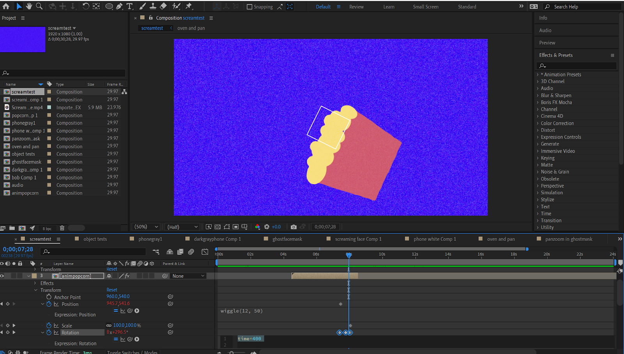Toggle mask and shape path visibility
Screen dimensions: 624x354
(227, 227)
